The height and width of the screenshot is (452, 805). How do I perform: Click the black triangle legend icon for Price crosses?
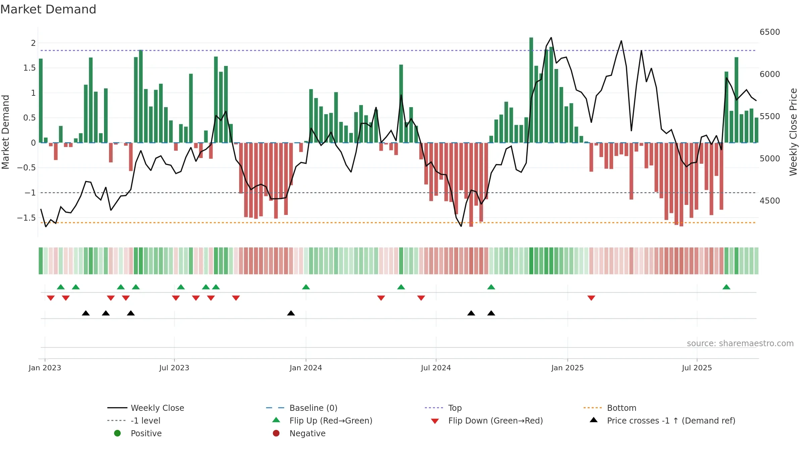coord(594,420)
